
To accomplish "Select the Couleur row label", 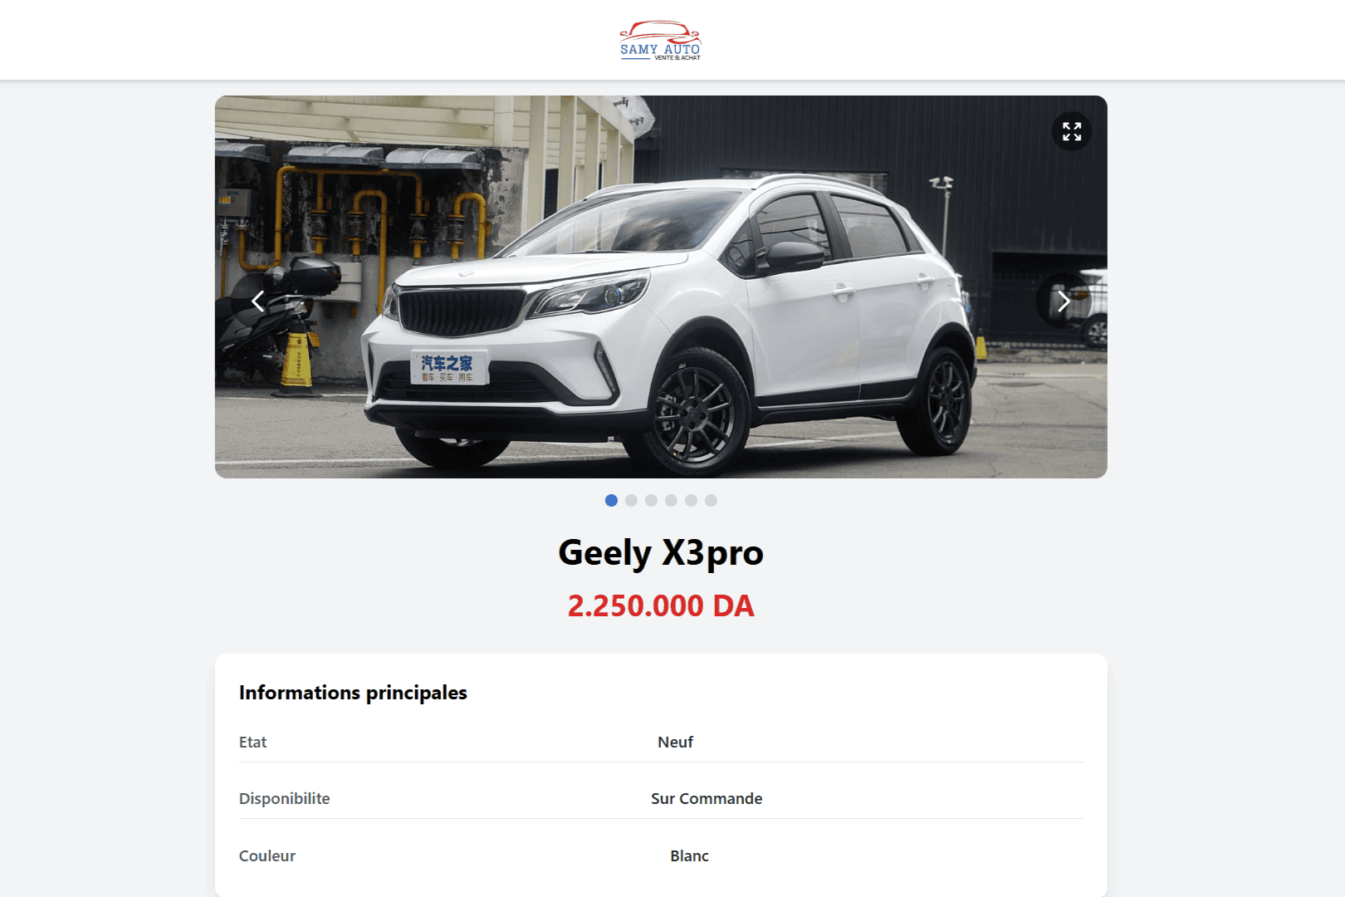I will [x=267, y=855].
